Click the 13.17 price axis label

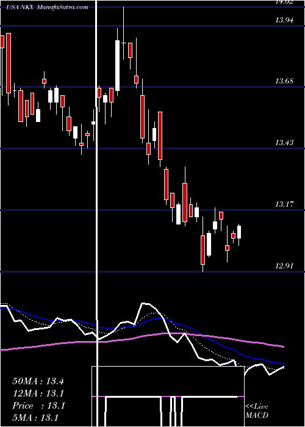point(284,204)
